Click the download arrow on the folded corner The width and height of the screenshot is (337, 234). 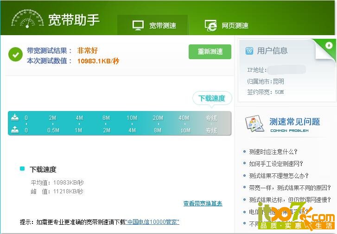[x=329, y=45]
